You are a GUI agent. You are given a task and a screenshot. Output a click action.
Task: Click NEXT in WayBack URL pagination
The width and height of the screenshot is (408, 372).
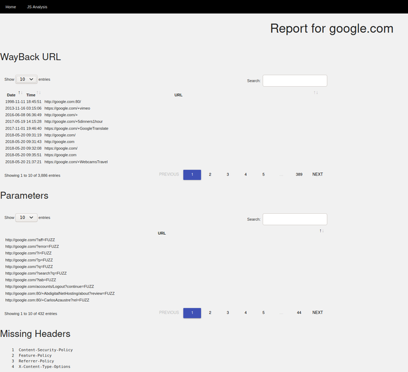(x=317, y=174)
